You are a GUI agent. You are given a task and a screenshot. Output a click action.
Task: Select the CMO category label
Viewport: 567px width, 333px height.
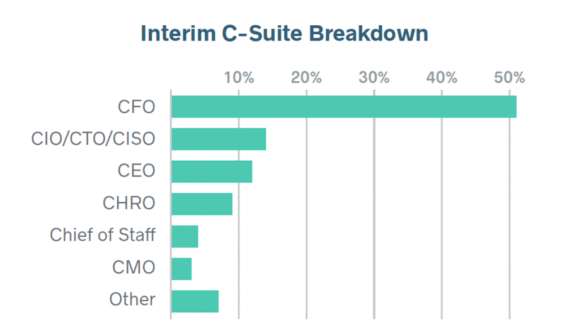[x=134, y=269]
